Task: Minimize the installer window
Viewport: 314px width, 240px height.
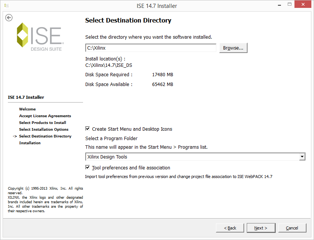Action: click(x=279, y=5)
